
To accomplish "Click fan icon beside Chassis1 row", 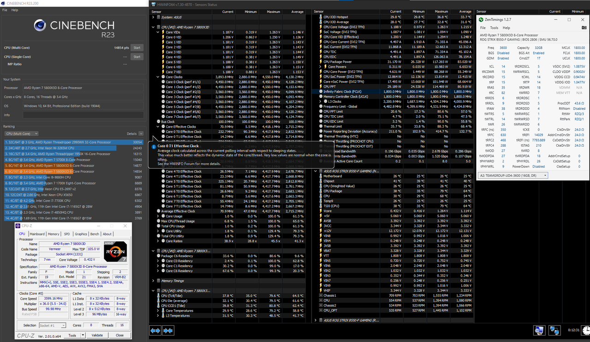I will click(x=320, y=295).
